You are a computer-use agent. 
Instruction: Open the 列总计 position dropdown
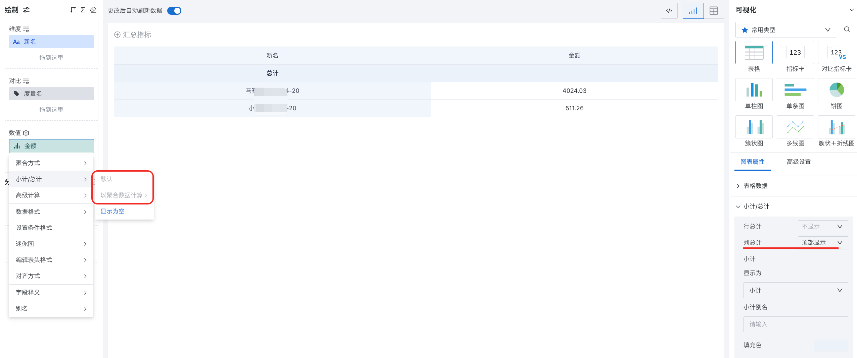pyautogui.click(x=822, y=242)
